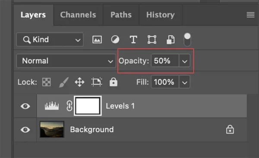Click the Opacity 50% value field
259x158 pixels.
165,61
